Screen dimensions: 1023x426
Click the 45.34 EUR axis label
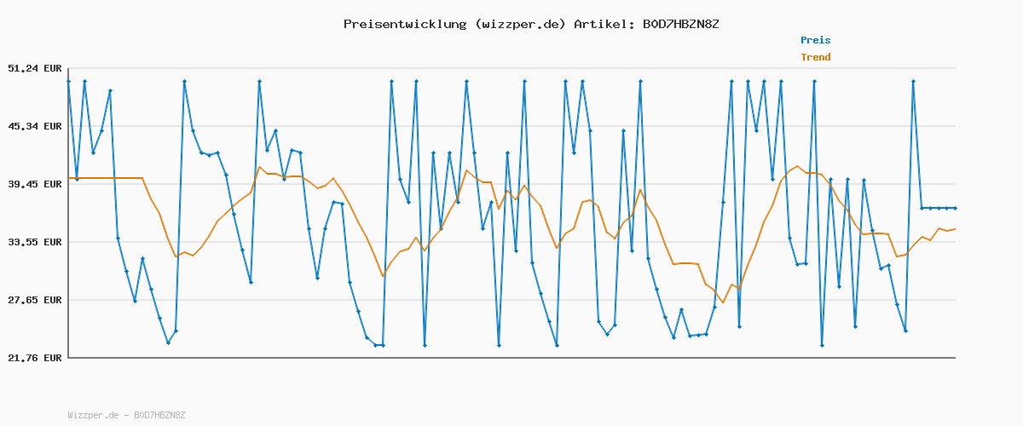(x=35, y=126)
